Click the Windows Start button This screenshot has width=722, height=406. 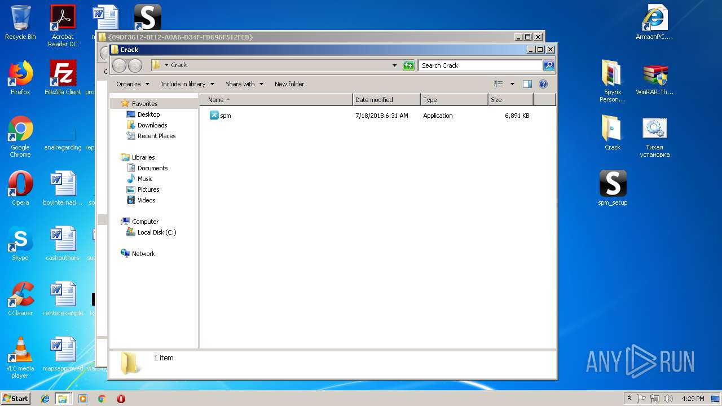[x=16, y=398]
